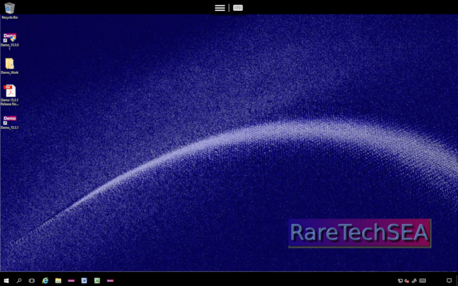Open the touch keyboard from system tray
458x286 pixels.
pos(423,280)
